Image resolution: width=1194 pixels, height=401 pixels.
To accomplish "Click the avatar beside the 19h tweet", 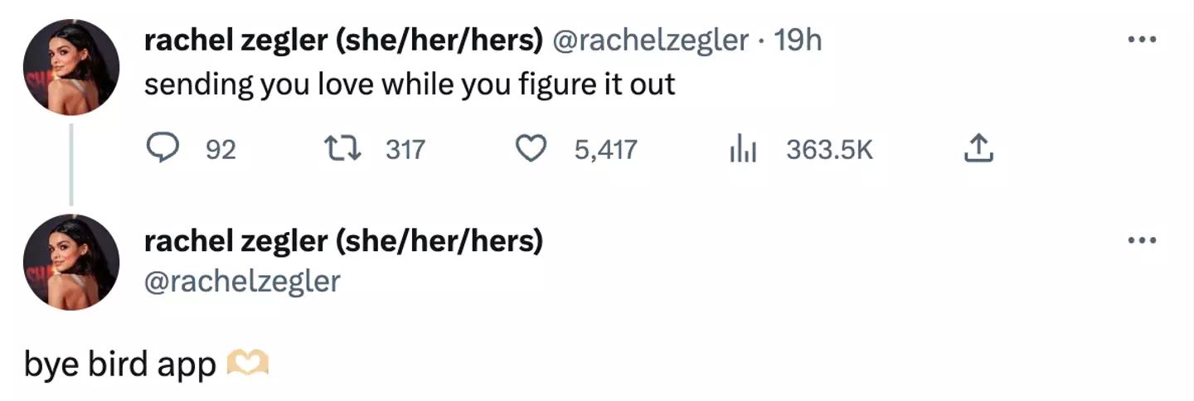I will pyautogui.click(x=71, y=66).
